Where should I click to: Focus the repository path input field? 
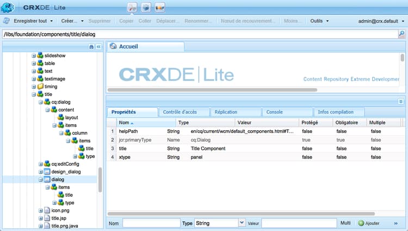coord(200,34)
